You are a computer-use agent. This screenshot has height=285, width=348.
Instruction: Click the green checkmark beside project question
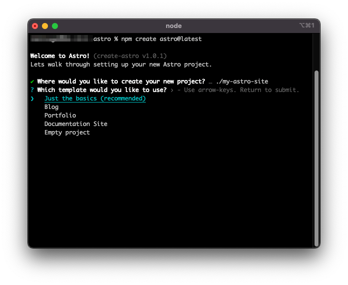click(32, 81)
